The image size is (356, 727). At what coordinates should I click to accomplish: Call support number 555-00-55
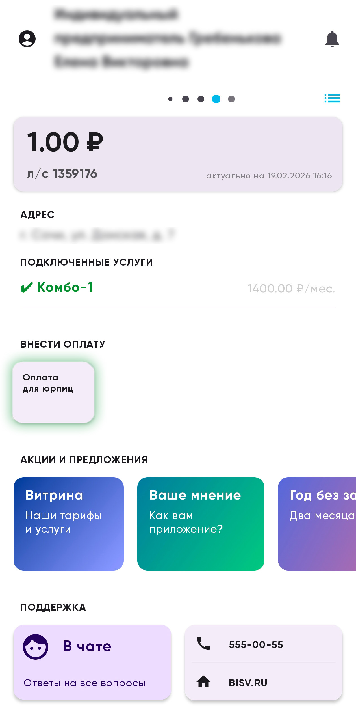tap(256, 644)
